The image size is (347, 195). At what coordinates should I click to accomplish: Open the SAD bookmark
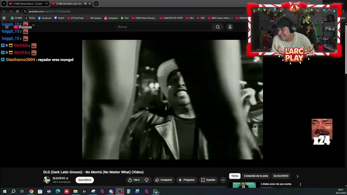click(200, 18)
